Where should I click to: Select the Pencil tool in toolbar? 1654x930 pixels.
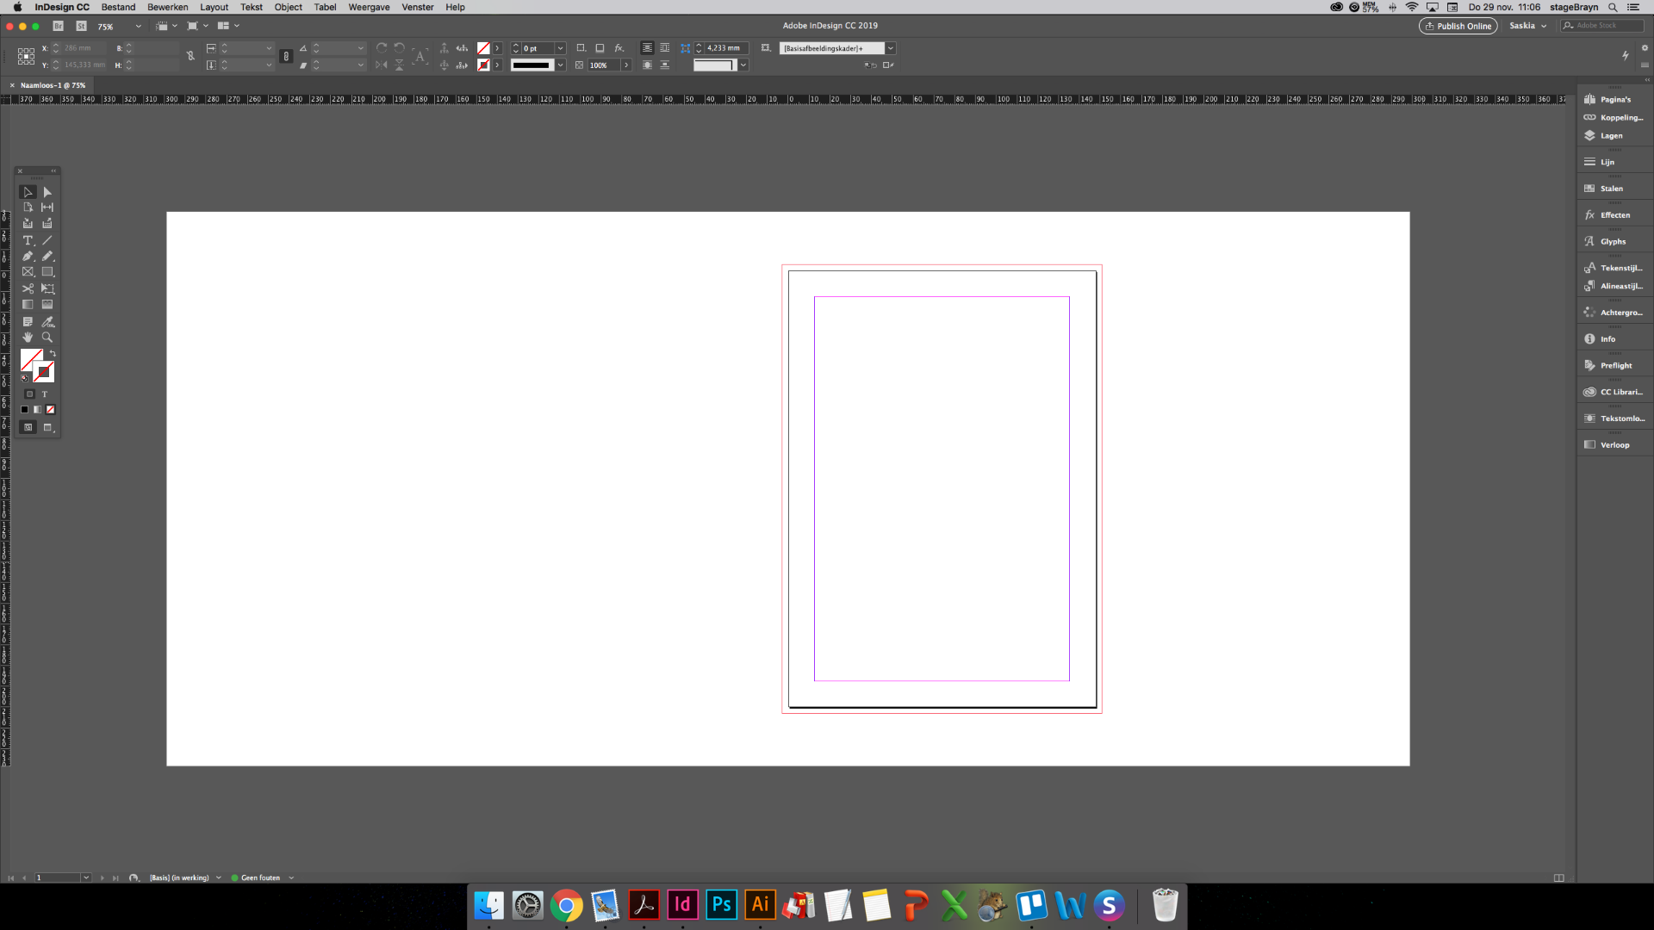click(47, 256)
